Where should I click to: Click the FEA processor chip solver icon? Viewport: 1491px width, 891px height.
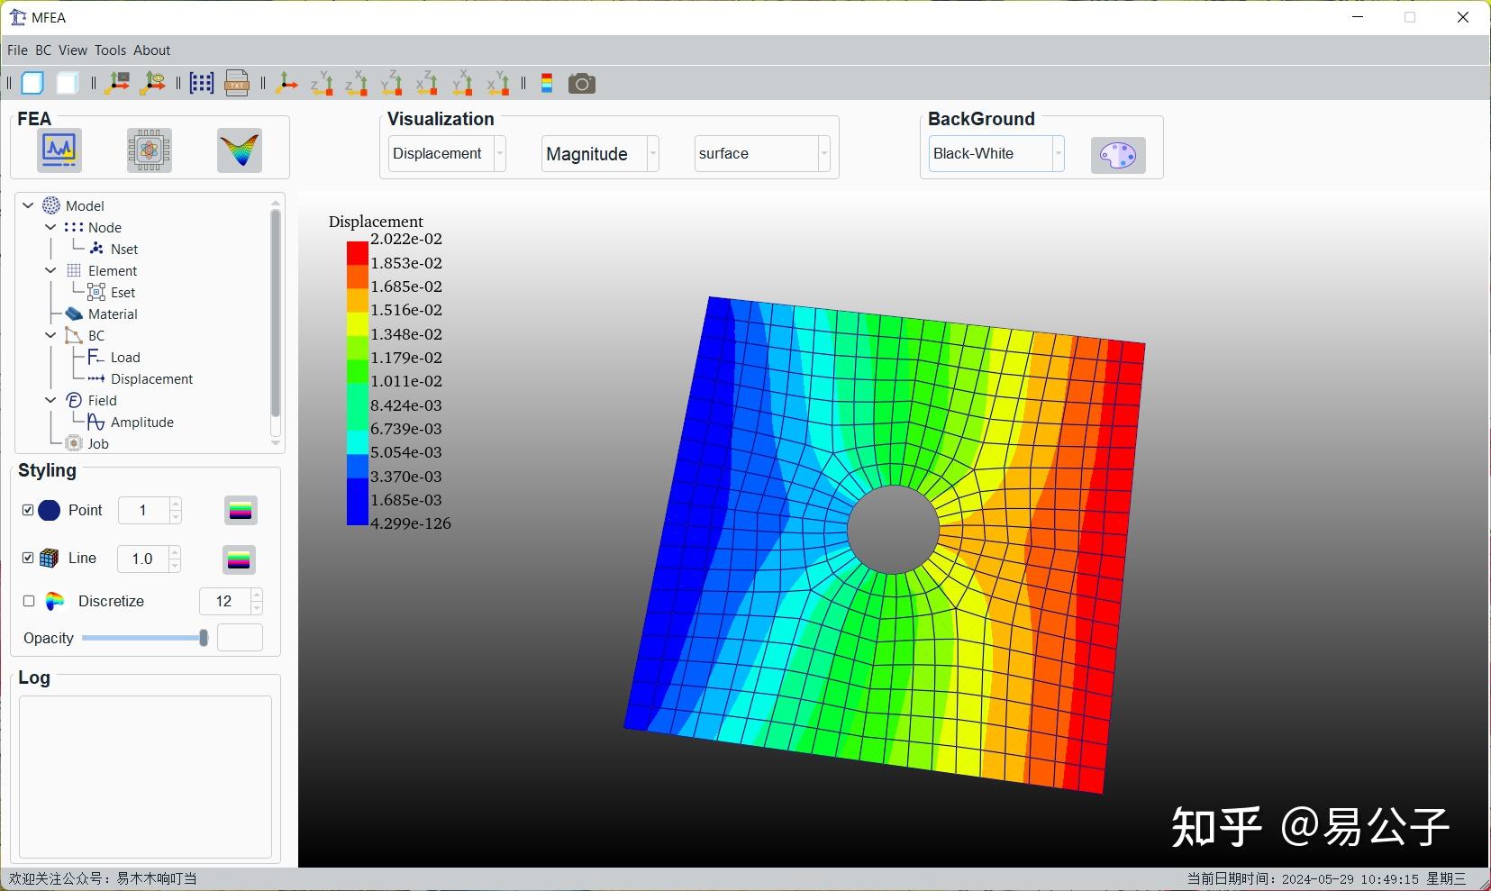[x=150, y=150]
